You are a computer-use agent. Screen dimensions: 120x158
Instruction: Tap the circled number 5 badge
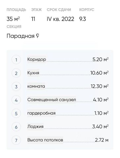pyautogui.click(x=16, y=114)
